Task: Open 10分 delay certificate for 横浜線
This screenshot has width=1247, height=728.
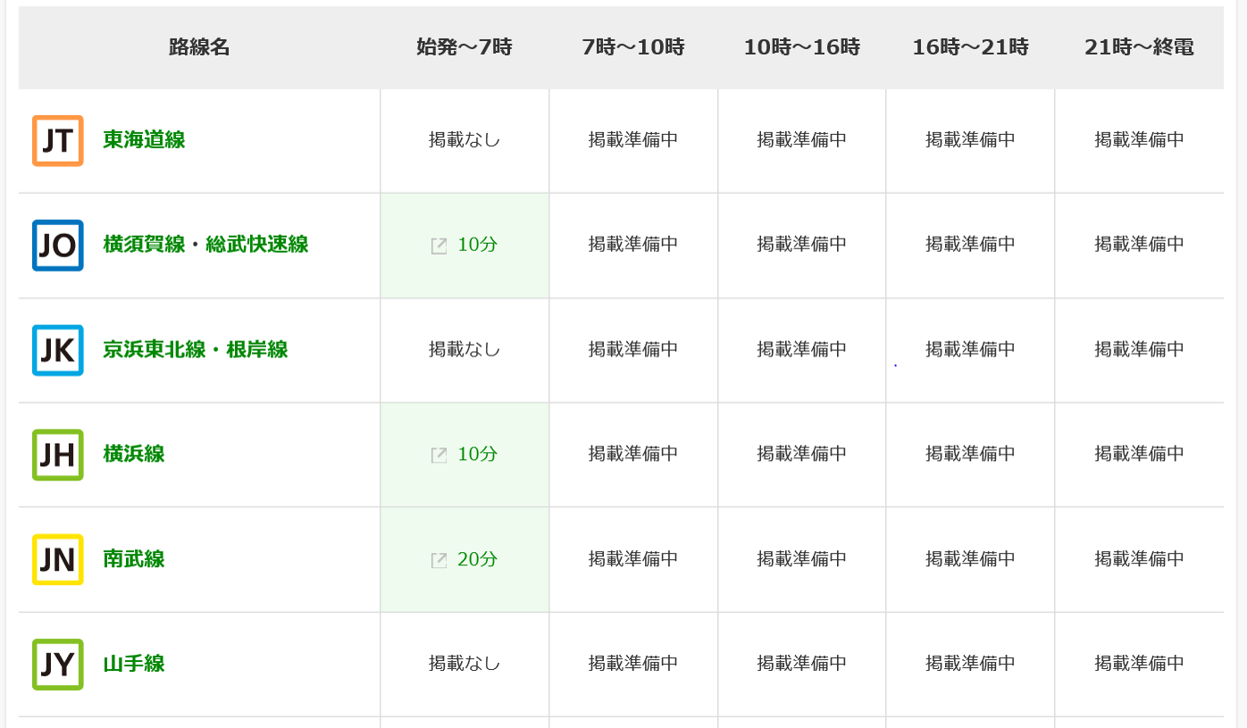Action: click(477, 454)
